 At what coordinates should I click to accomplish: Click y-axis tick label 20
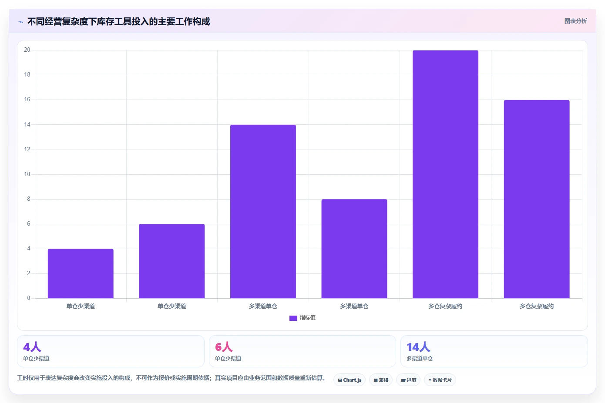pyautogui.click(x=27, y=50)
